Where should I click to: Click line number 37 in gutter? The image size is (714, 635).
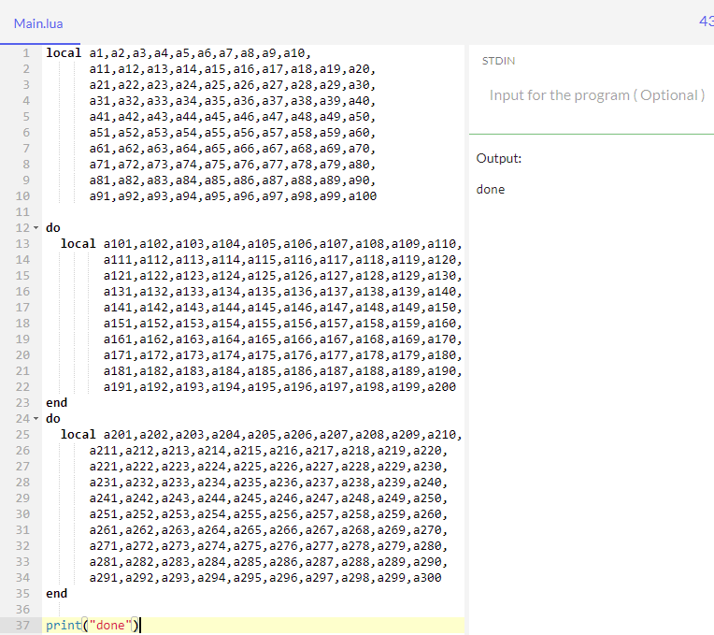(22, 626)
